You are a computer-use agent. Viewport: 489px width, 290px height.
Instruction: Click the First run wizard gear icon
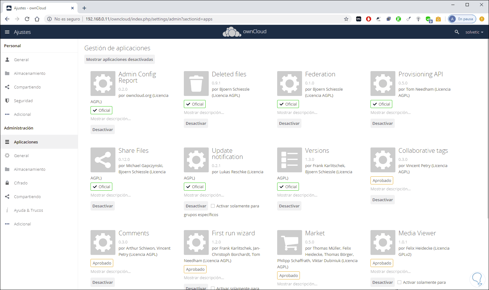[x=196, y=242]
